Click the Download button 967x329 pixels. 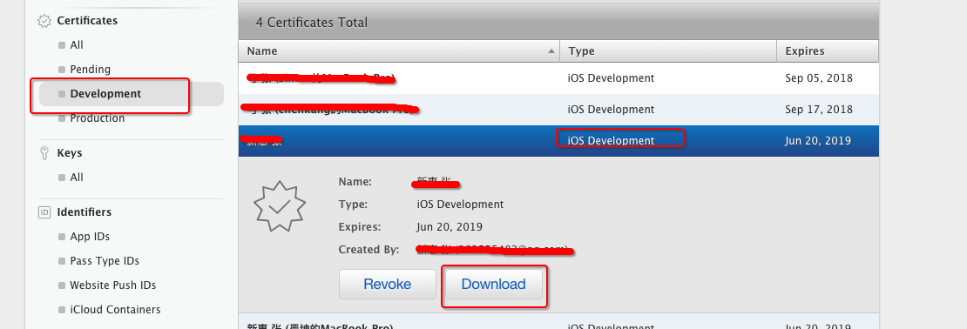pos(493,284)
